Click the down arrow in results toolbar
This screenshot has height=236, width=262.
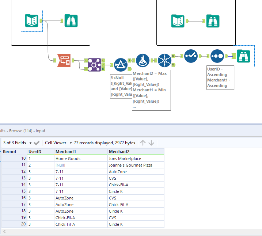[151, 143]
